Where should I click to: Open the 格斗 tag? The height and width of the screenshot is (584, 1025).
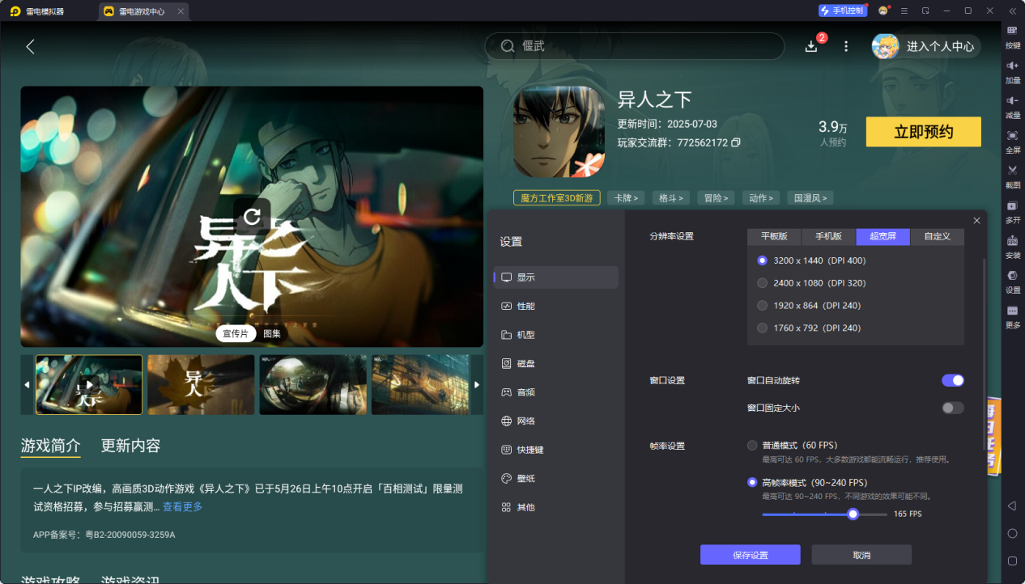pyautogui.click(x=671, y=197)
